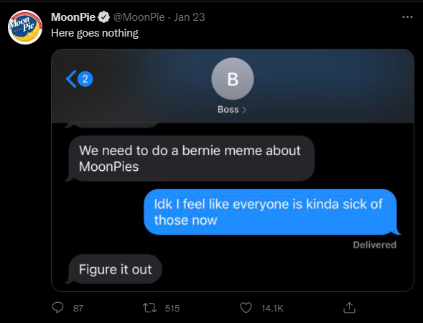Image resolution: width=423 pixels, height=323 pixels.
Task: View the 515 retweets count
Action: pos(172,308)
